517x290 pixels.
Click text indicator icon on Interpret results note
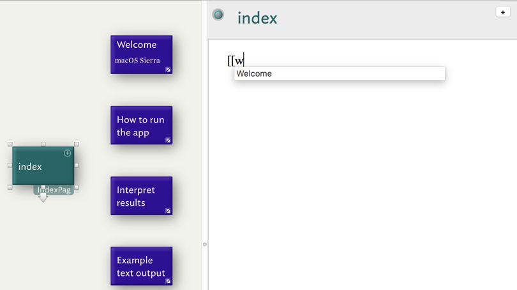169,210
